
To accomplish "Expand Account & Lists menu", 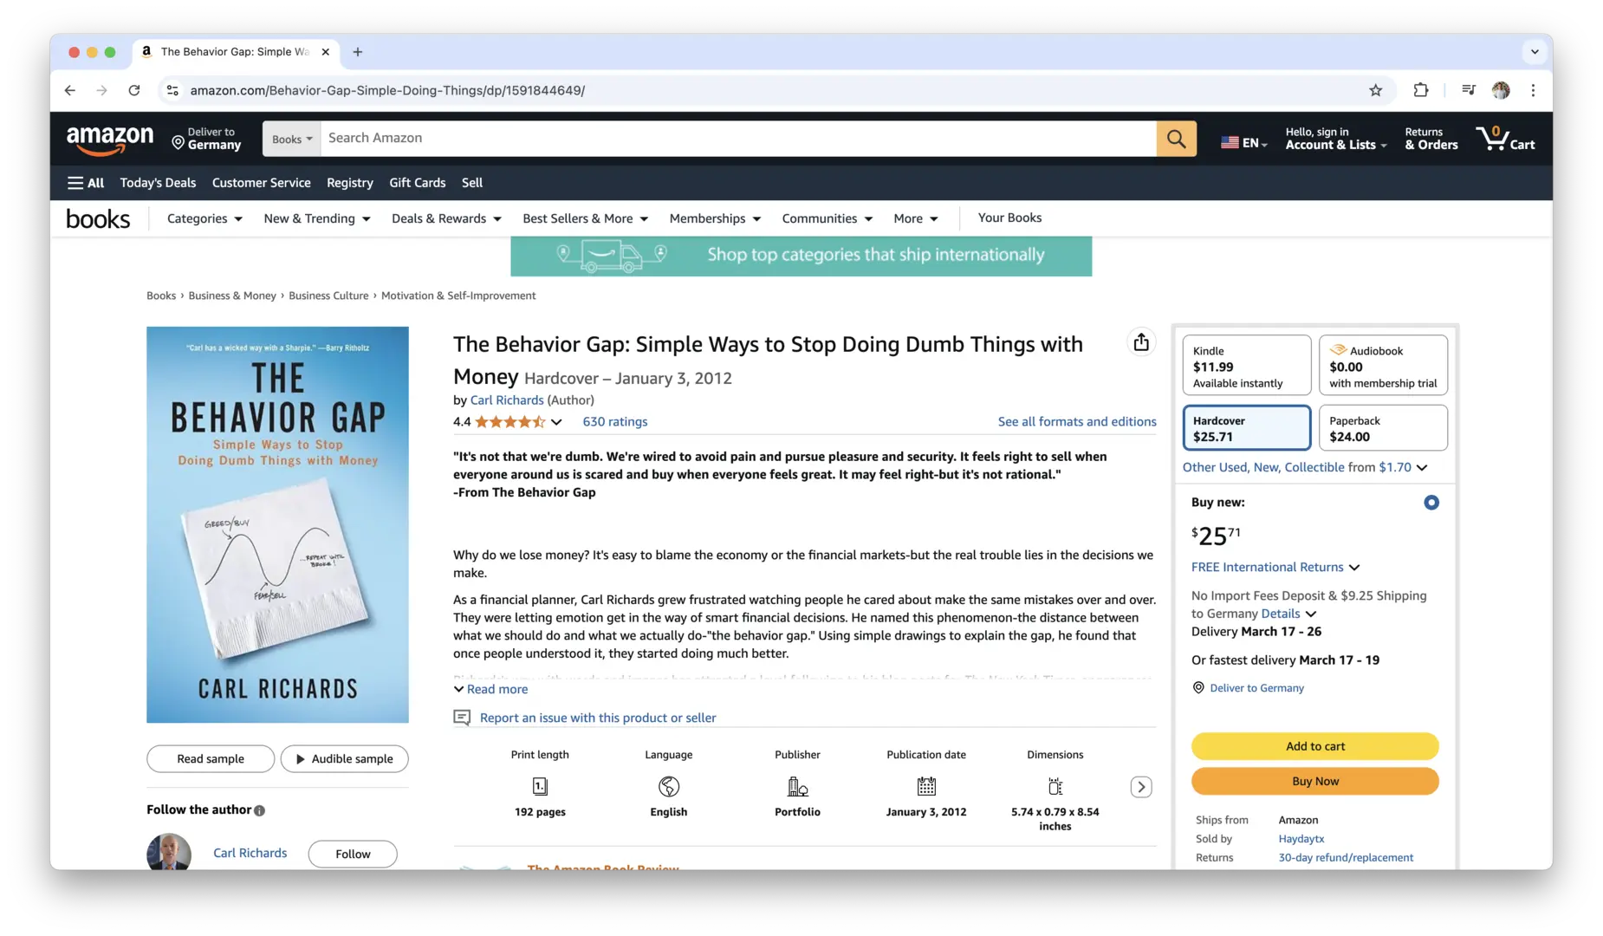I will (x=1335, y=139).
